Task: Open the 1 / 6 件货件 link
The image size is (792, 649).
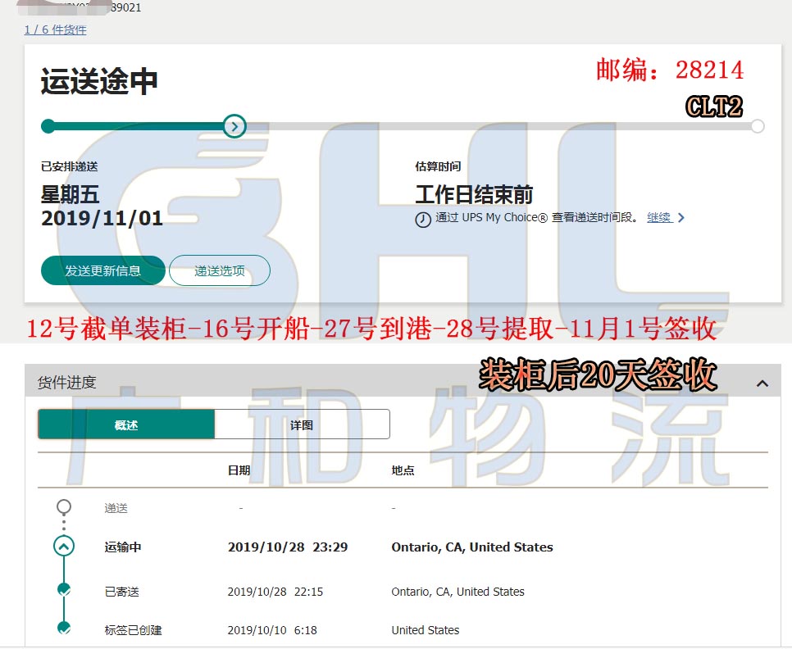Action: coord(55,29)
